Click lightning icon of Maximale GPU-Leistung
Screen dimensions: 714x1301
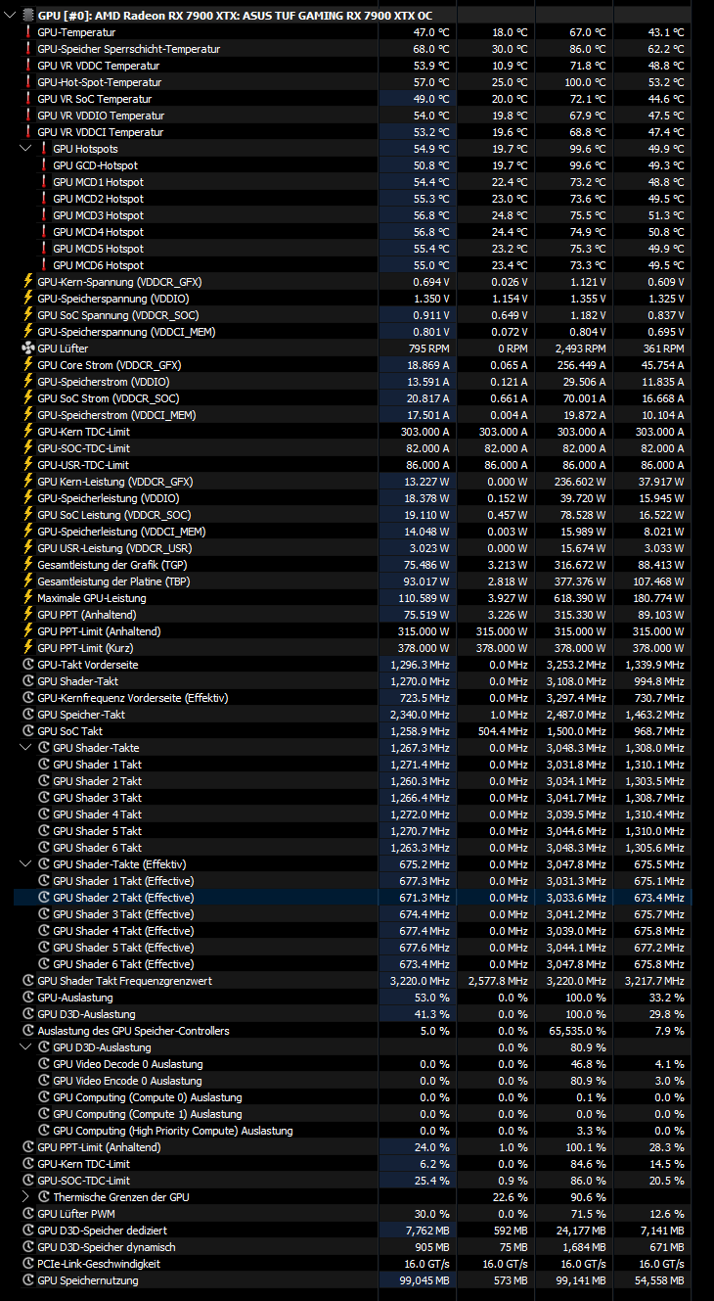tap(28, 598)
